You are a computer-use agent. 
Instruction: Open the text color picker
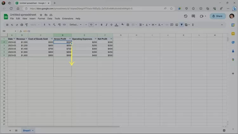pyautogui.click(x=116, y=25)
